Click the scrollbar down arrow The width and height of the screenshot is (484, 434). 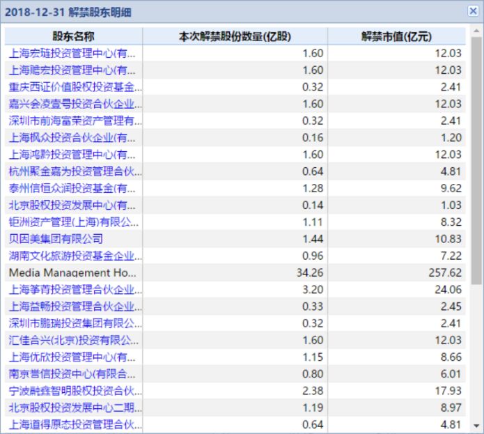tap(476, 426)
